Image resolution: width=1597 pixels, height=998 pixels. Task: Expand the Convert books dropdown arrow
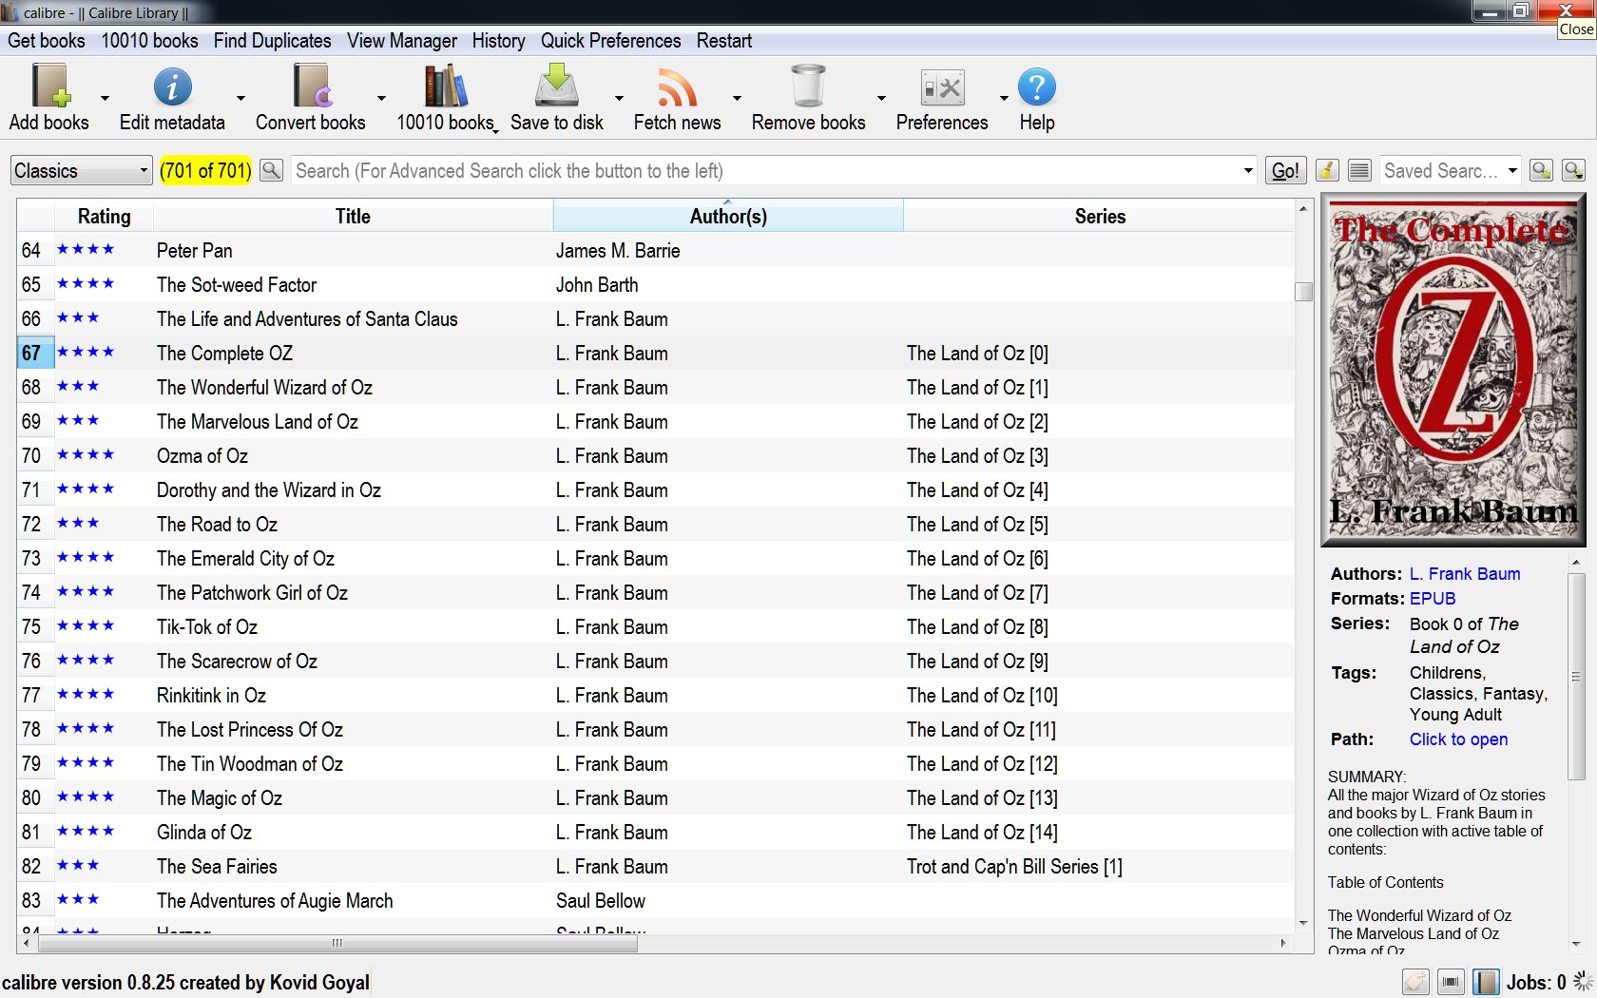coord(381,98)
